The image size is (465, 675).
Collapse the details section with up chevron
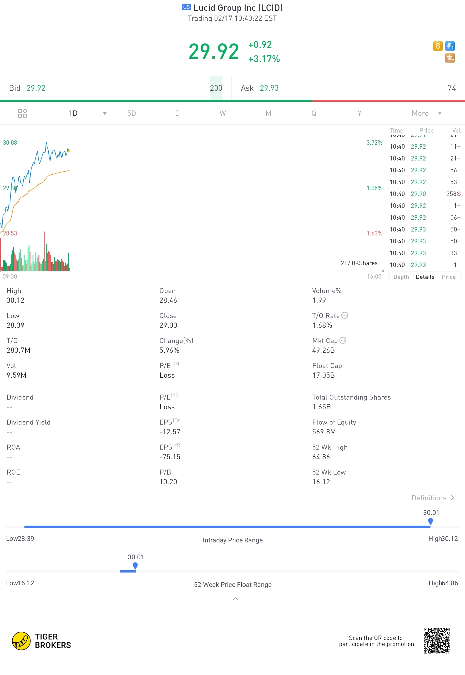[x=235, y=599]
